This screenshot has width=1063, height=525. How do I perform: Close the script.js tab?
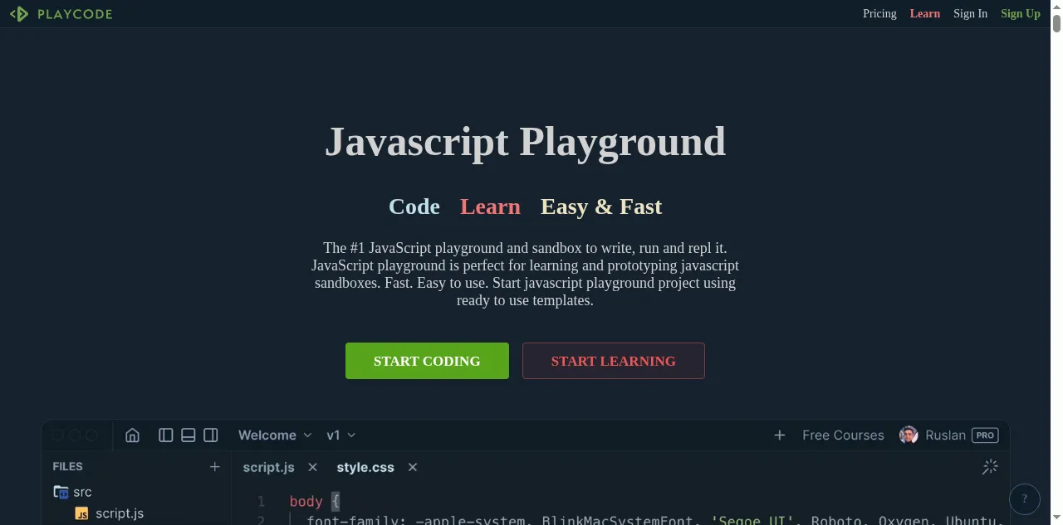click(313, 467)
